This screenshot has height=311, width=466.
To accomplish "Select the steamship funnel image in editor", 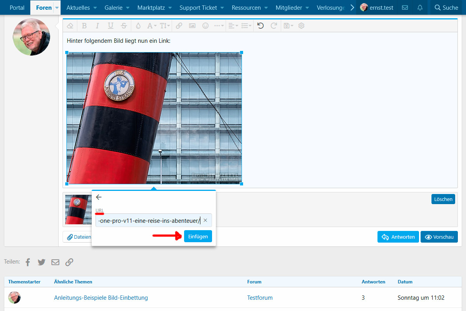I will pyautogui.click(x=154, y=118).
